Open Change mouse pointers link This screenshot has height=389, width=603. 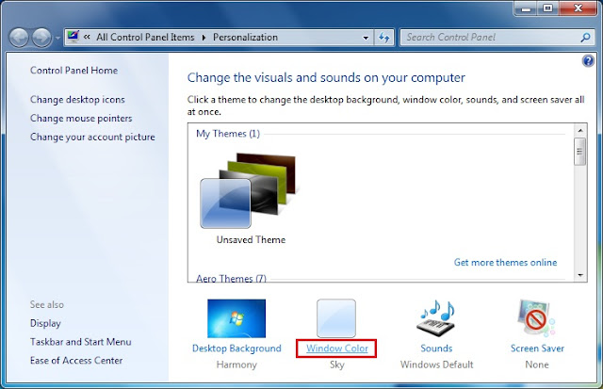point(81,118)
